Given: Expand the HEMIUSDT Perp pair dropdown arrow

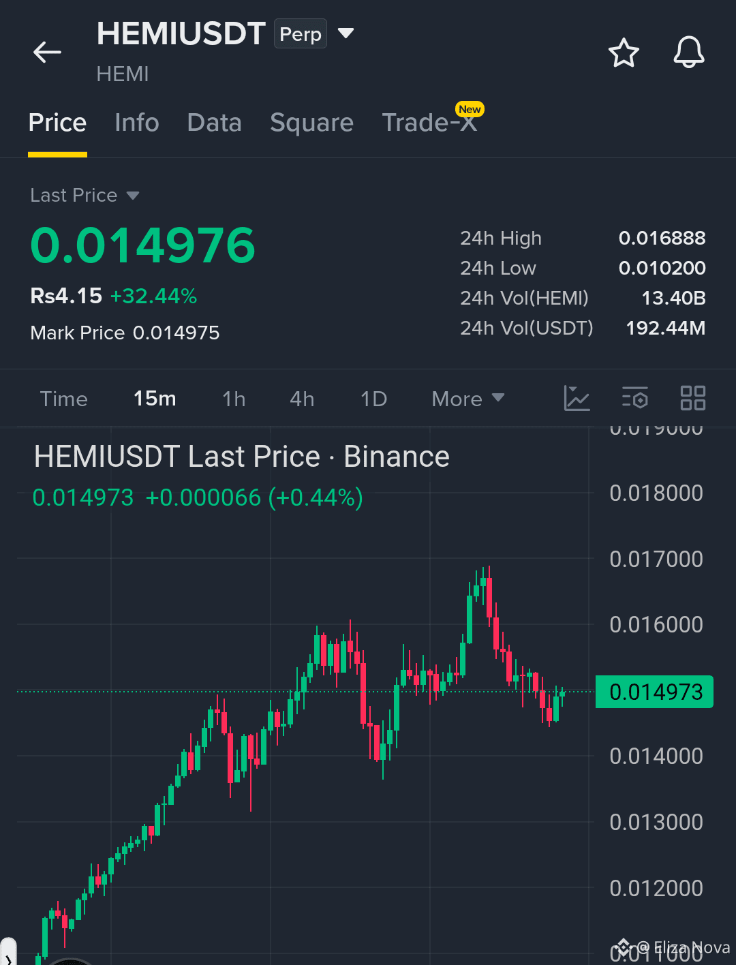Looking at the screenshot, I should 346,33.
